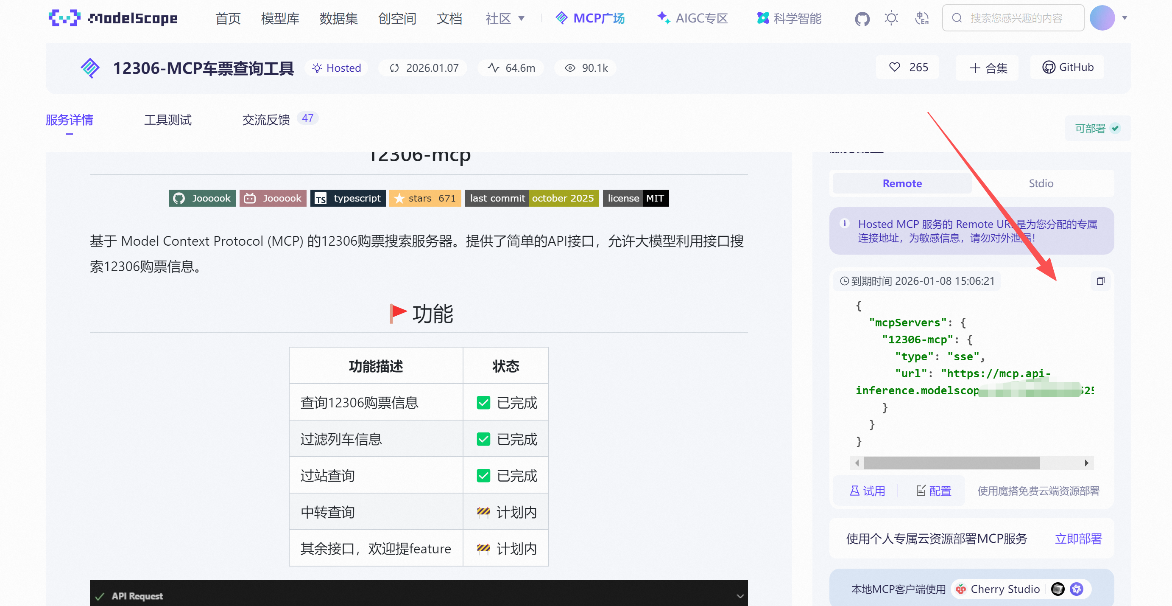This screenshot has height=606, width=1172.
Task: Open the 数据集 menu item
Action: pos(338,18)
